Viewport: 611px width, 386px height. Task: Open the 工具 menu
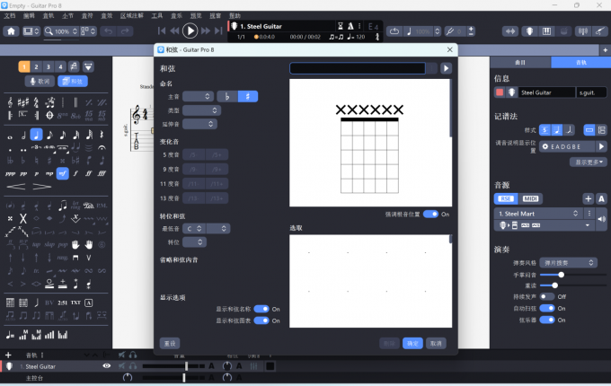coord(157,15)
